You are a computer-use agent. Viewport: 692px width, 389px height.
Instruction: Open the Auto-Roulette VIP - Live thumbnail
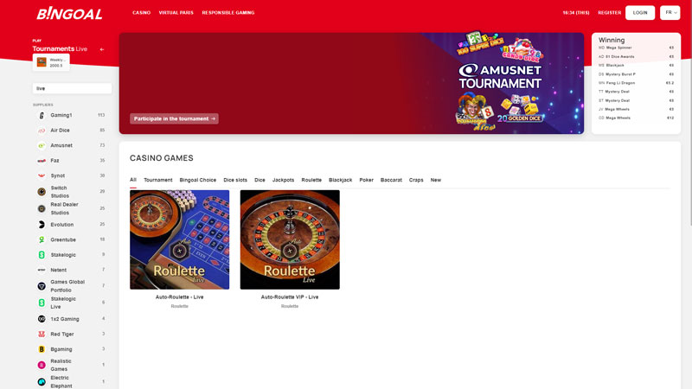(290, 239)
